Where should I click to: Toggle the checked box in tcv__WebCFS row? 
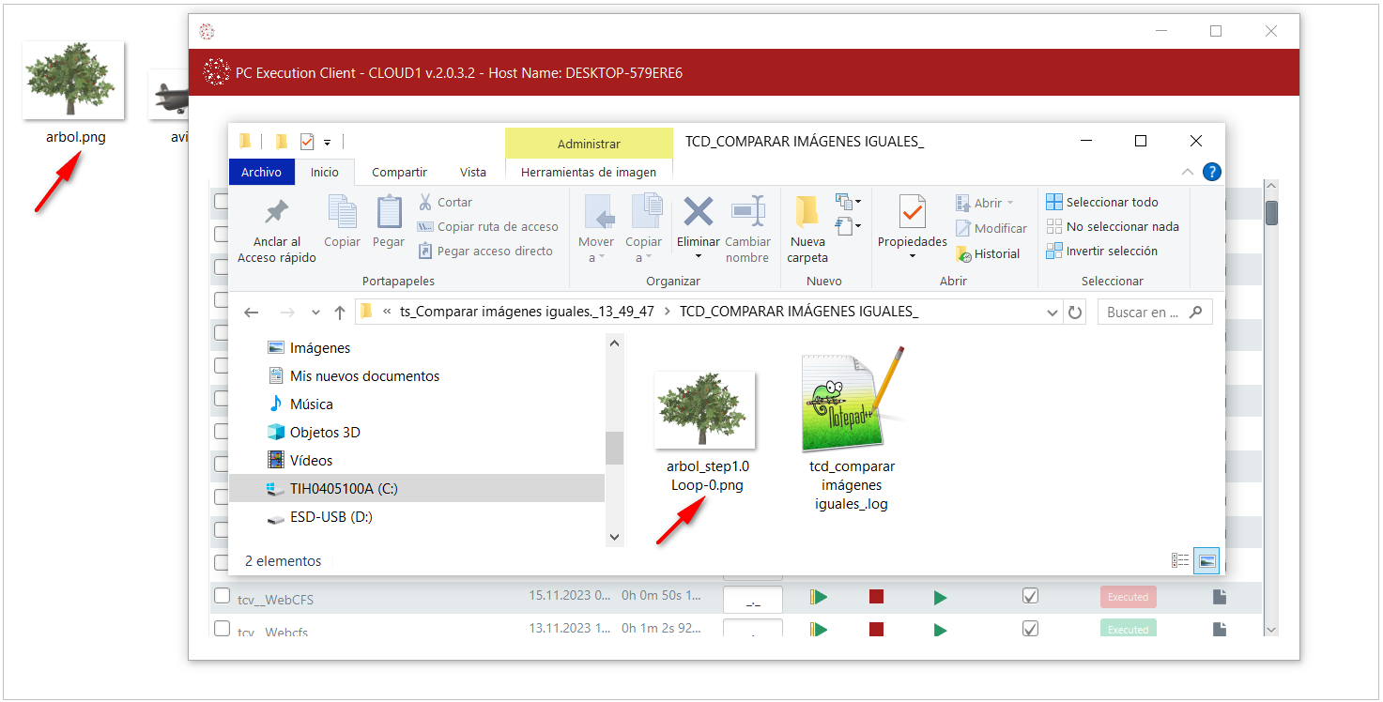pos(1030,597)
